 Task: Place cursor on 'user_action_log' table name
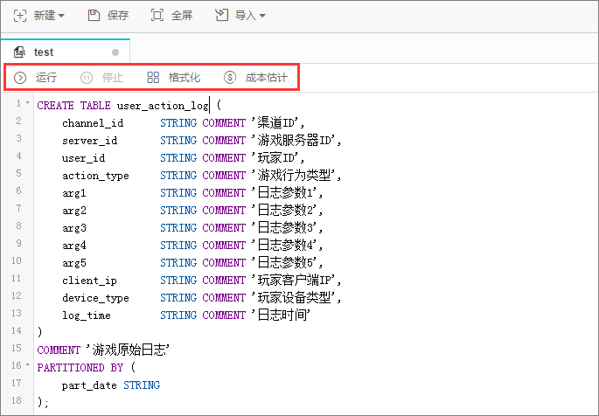pyautogui.click(x=163, y=106)
